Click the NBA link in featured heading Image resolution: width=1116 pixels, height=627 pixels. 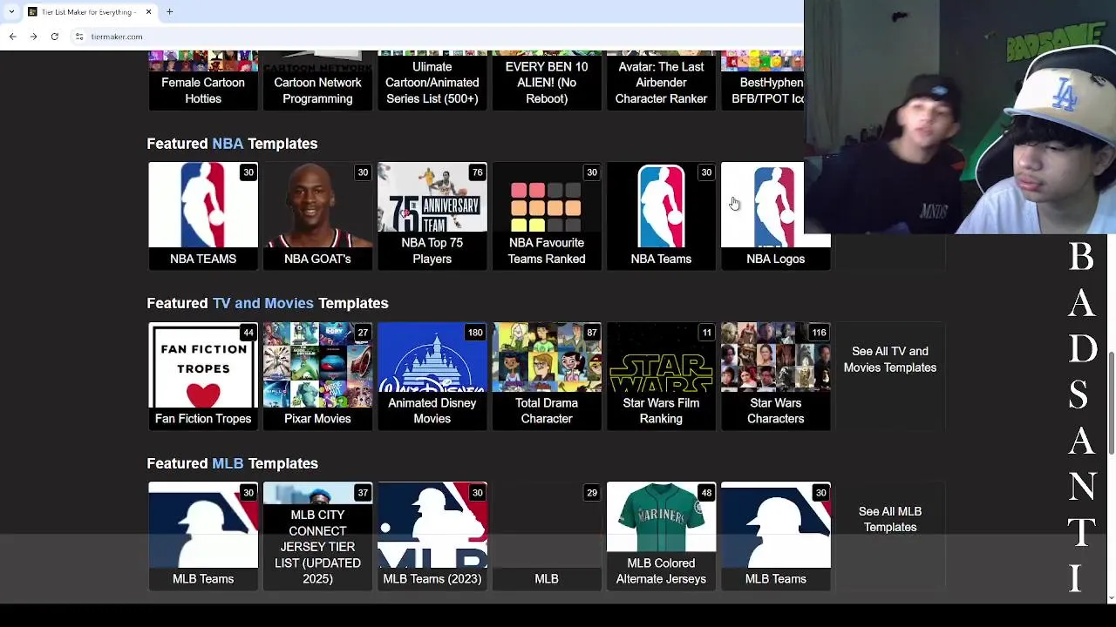[x=228, y=144]
